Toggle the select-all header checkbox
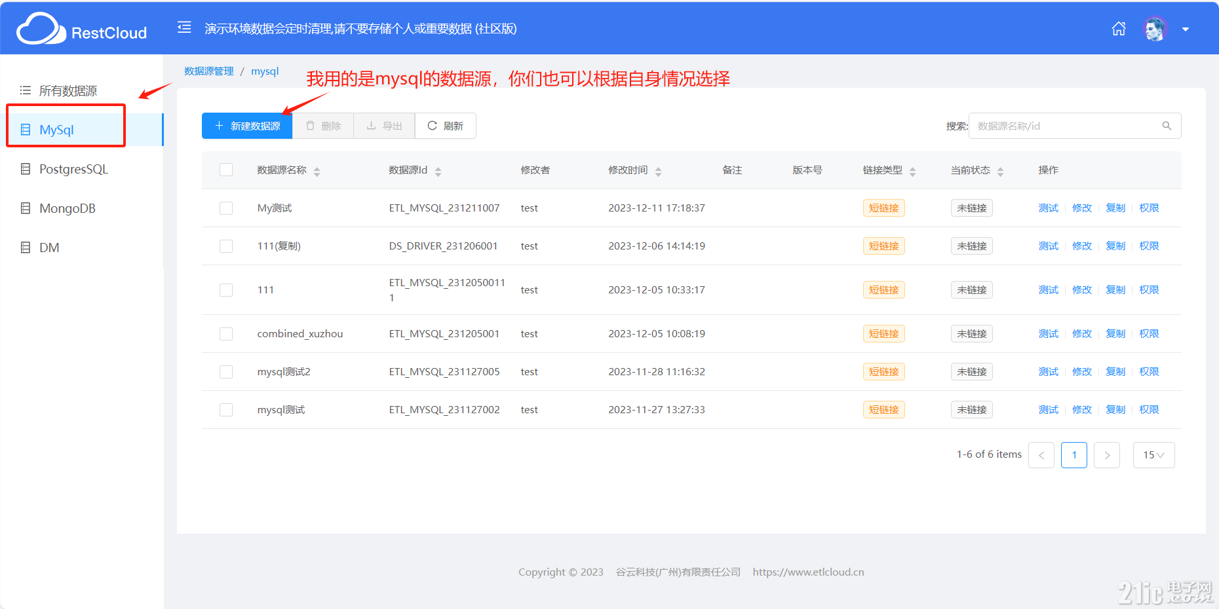 tap(226, 170)
